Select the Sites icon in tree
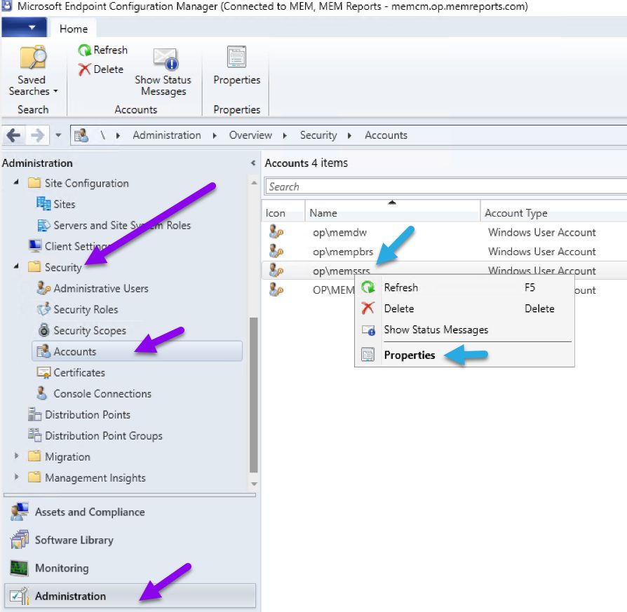This screenshot has height=612, width=627. pyautogui.click(x=43, y=204)
